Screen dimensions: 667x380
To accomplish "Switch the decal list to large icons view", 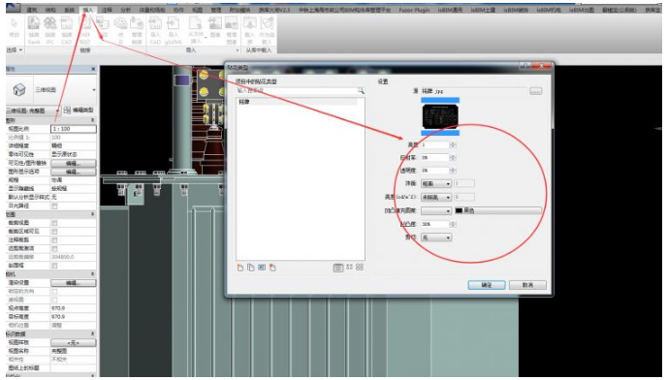I will click(x=360, y=268).
